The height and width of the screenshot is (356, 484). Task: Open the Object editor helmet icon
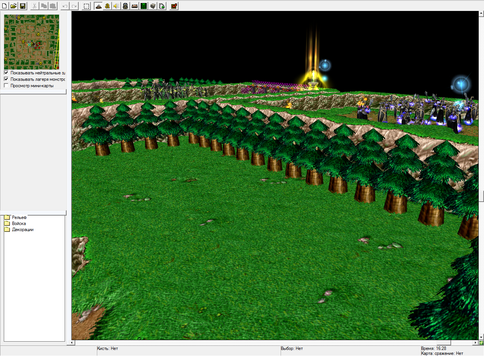coord(126,6)
